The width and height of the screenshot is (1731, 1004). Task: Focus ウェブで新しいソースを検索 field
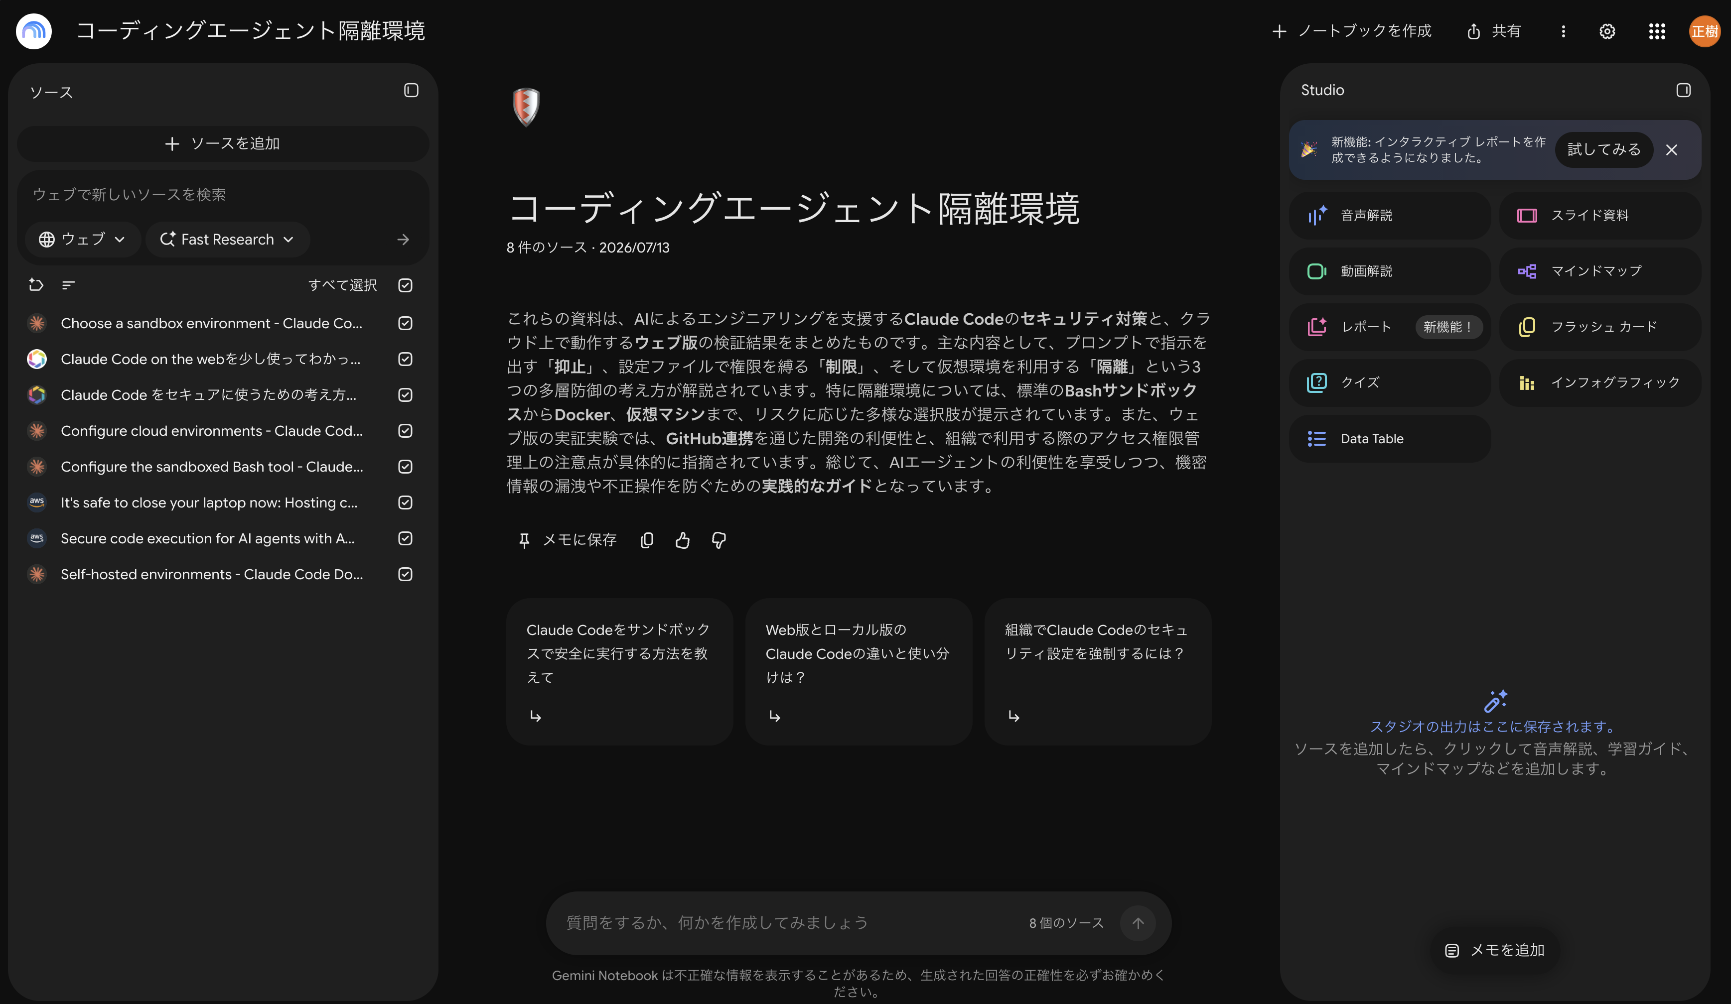[x=223, y=195]
